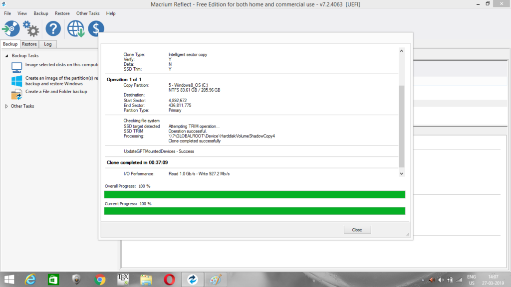Click the log scrollbar down arrow
Image resolution: width=511 pixels, height=287 pixels.
tap(402, 174)
